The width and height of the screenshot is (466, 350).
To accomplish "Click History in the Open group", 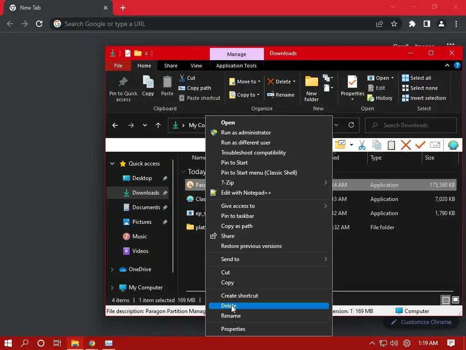I will tap(380, 98).
